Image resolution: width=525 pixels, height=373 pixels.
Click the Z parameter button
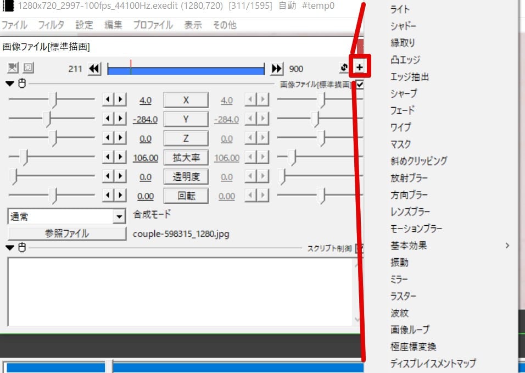tap(186, 138)
